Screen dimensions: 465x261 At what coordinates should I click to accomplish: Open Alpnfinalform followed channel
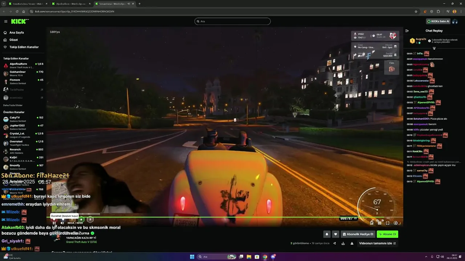pyautogui.click(x=23, y=66)
